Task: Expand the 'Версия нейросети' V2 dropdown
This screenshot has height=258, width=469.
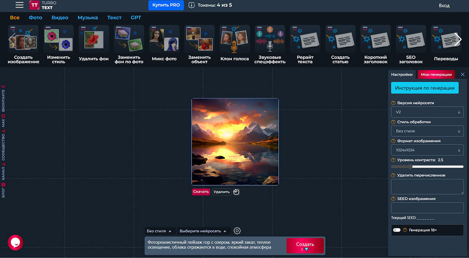Action: click(x=427, y=112)
